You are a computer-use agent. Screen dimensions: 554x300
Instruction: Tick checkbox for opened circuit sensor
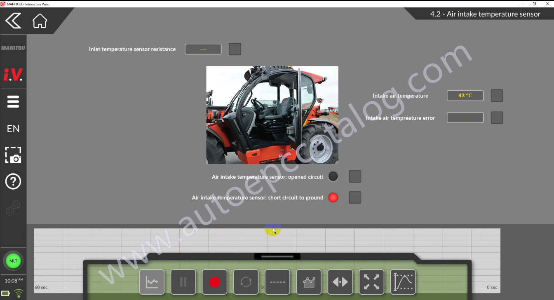pyautogui.click(x=355, y=176)
